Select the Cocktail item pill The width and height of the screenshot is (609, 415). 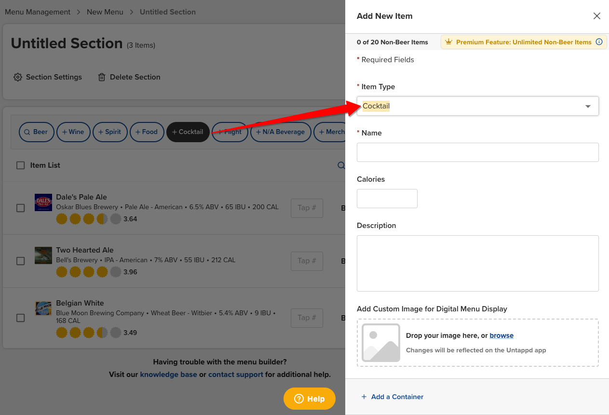click(188, 132)
